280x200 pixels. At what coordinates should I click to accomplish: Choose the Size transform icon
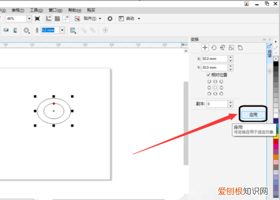(231, 48)
